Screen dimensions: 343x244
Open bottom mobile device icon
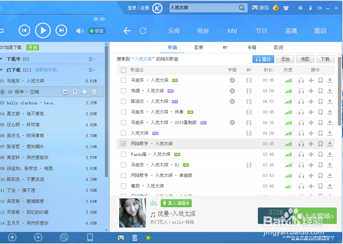click(x=90, y=237)
